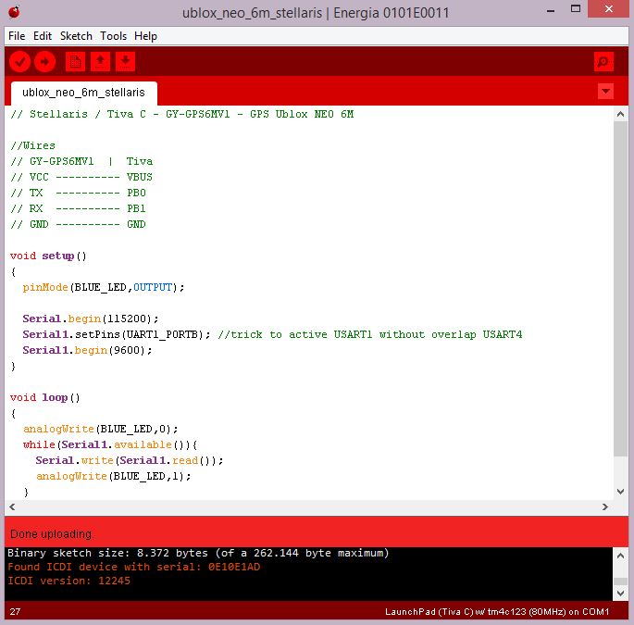Minimize the Energia window
The image size is (634, 625).
click(551, 10)
